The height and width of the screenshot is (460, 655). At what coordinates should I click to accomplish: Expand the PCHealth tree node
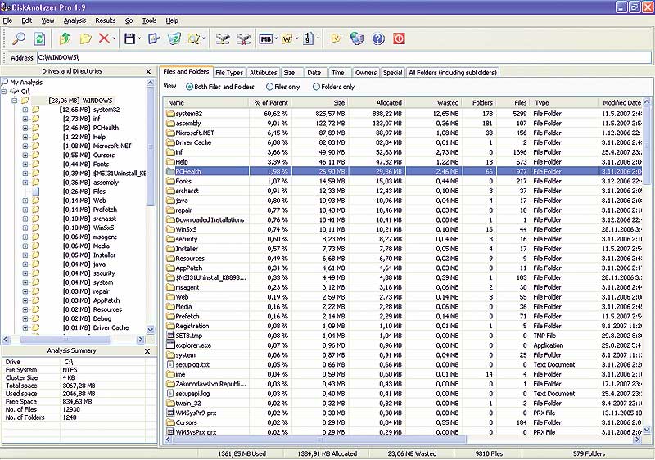click(x=25, y=128)
